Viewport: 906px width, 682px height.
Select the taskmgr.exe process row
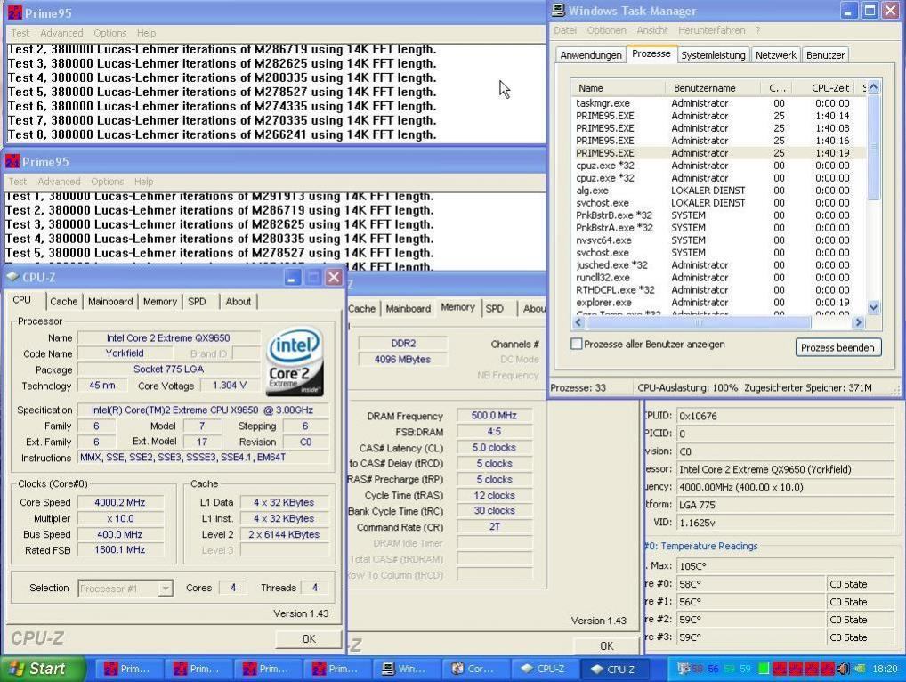pyautogui.click(x=718, y=103)
